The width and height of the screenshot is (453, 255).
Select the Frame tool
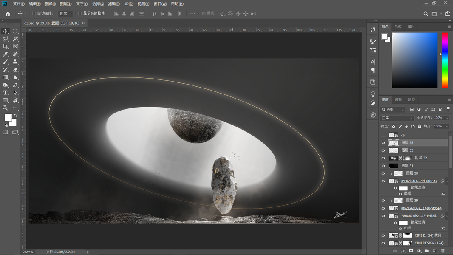tap(15, 46)
